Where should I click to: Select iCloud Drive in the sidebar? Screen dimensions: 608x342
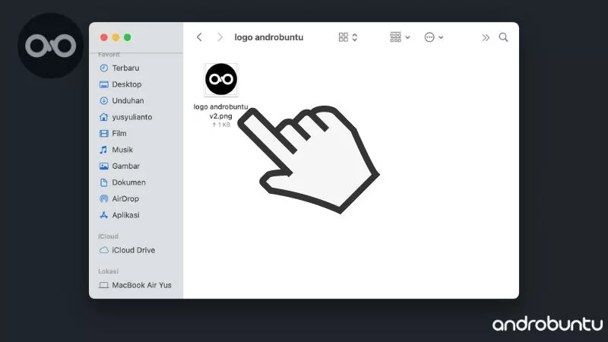pyautogui.click(x=133, y=250)
